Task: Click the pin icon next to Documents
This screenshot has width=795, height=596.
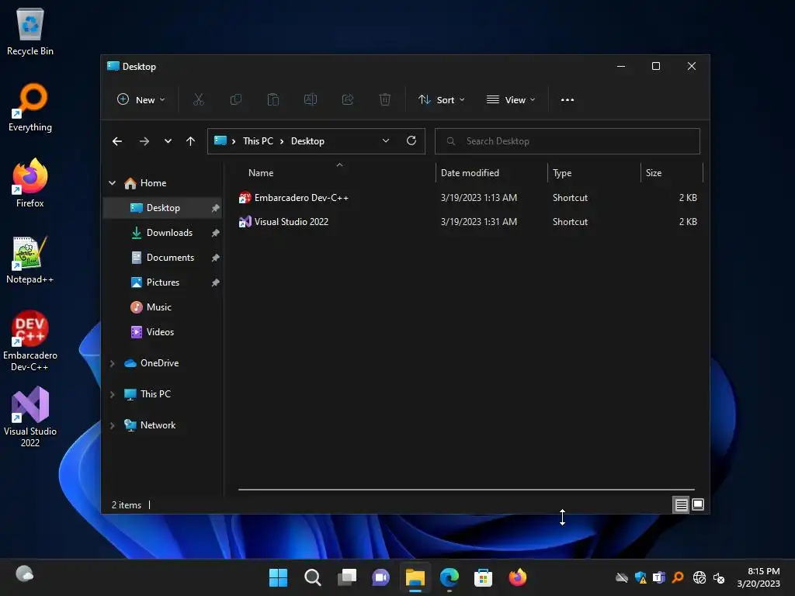Action: tap(216, 258)
